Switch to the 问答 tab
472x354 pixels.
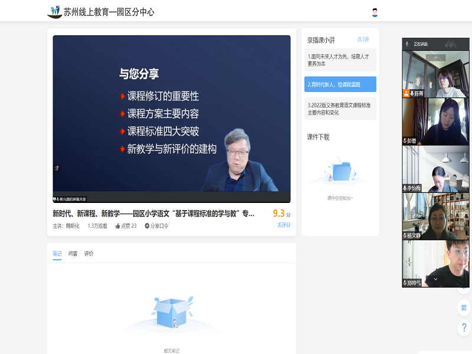[x=73, y=254]
